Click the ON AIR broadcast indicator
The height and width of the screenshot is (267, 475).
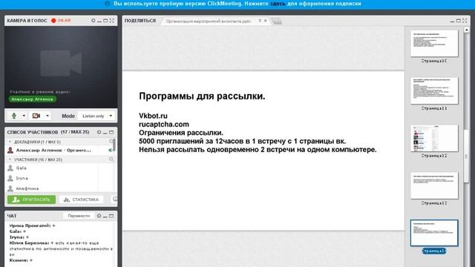(61, 21)
